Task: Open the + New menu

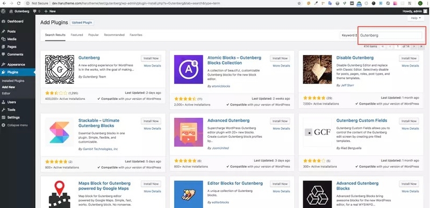Action: pos(50,11)
